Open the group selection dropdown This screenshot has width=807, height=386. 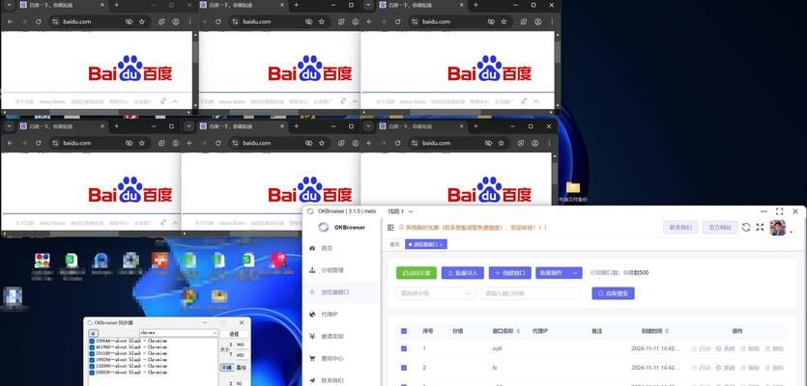[x=436, y=293]
